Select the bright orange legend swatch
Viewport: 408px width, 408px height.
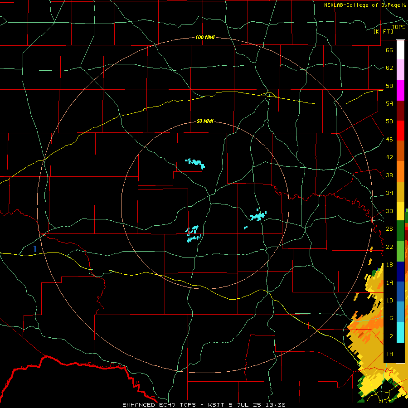click(400, 171)
